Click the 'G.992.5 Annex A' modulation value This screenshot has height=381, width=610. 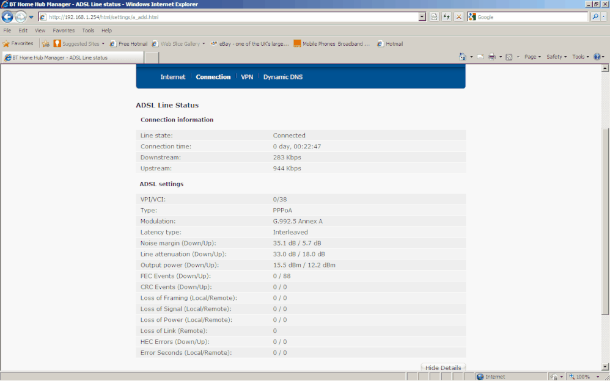[298, 221]
